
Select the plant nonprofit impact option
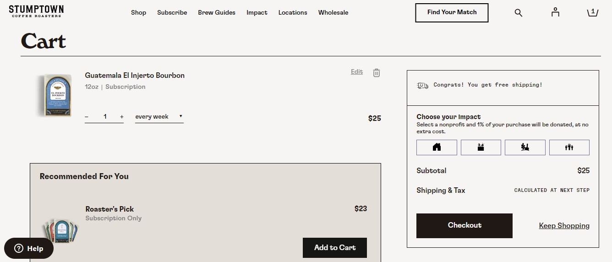(525, 147)
